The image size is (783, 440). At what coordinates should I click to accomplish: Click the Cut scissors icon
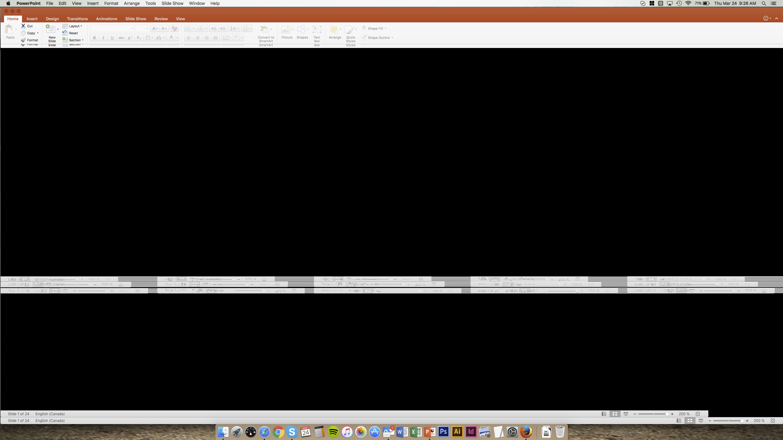(x=23, y=26)
